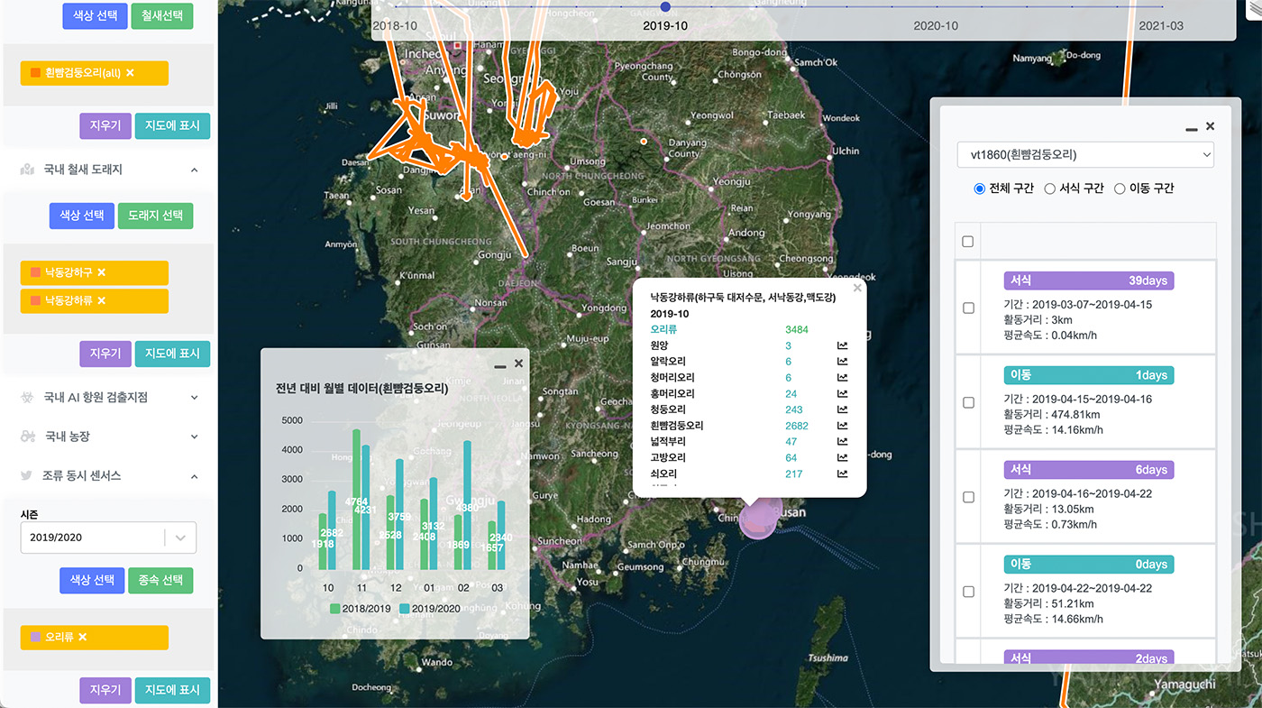The width and height of the screenshot is (1262, 708).
Task: Open trend chart icon for 흰뺨검둥오리 row
Action: click(x=842, y=426)
